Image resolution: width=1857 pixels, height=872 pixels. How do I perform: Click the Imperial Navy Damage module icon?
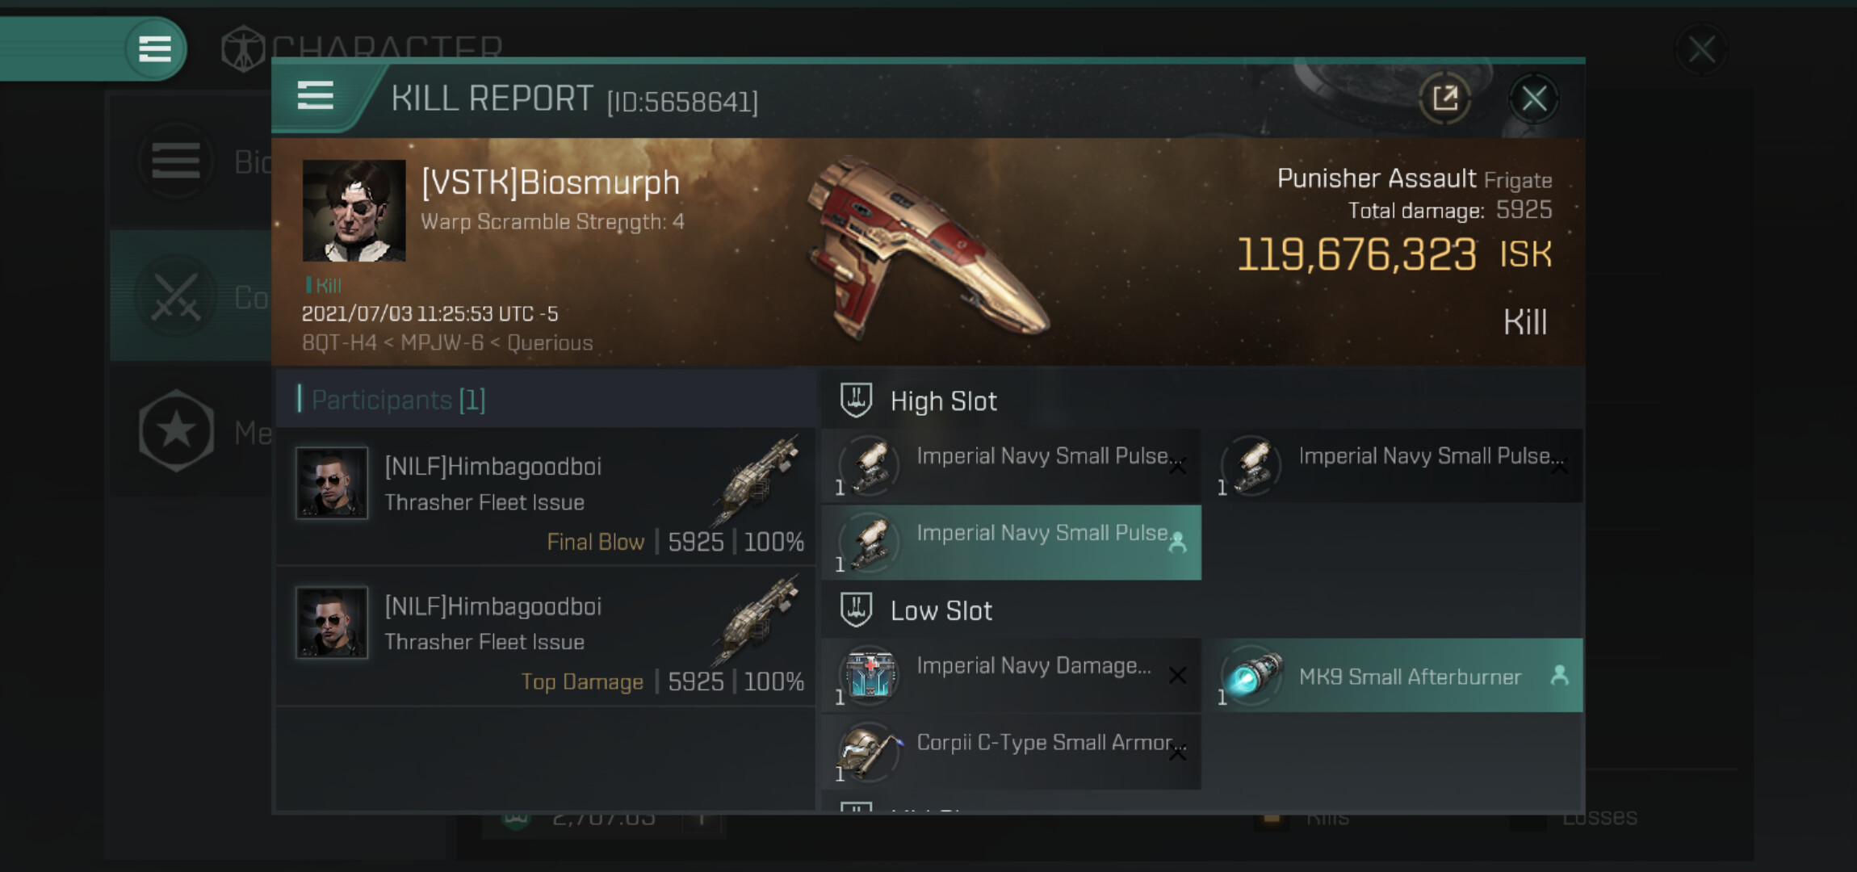tap(870, 674)
